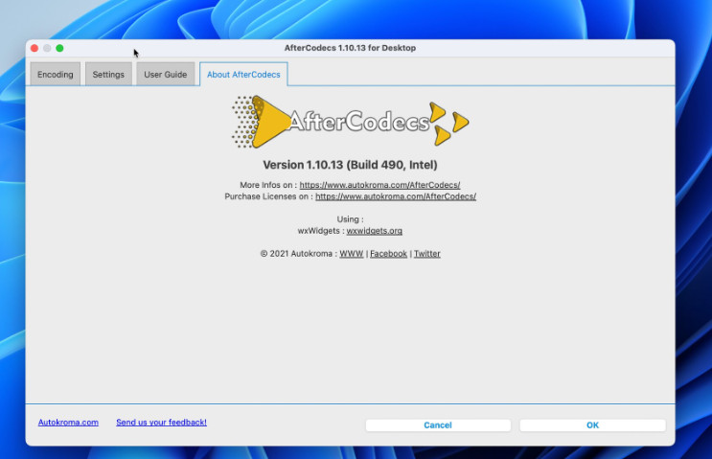Click the AfterCodecs logo image
Image resolution: width=712 pixels, height=459 pixels.
pyautogui.click(x=350, y=122)
